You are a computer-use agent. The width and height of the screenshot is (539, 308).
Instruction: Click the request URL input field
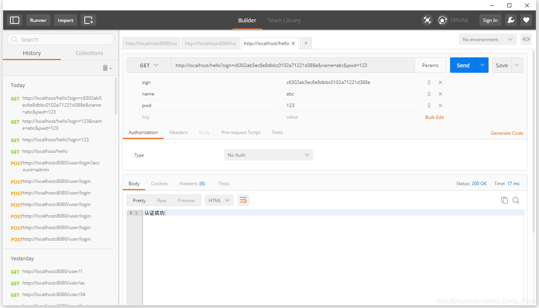tap(293, 65)
